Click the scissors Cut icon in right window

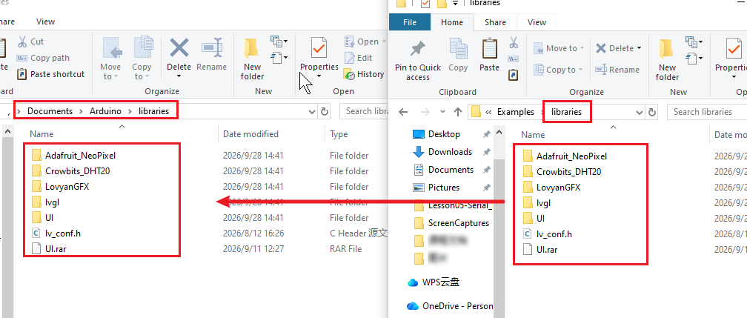pyautogui.click(x=513, y=42)
